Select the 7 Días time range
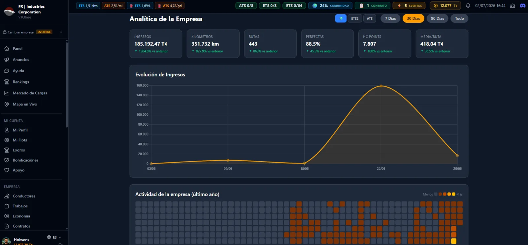 click(390, 18)
